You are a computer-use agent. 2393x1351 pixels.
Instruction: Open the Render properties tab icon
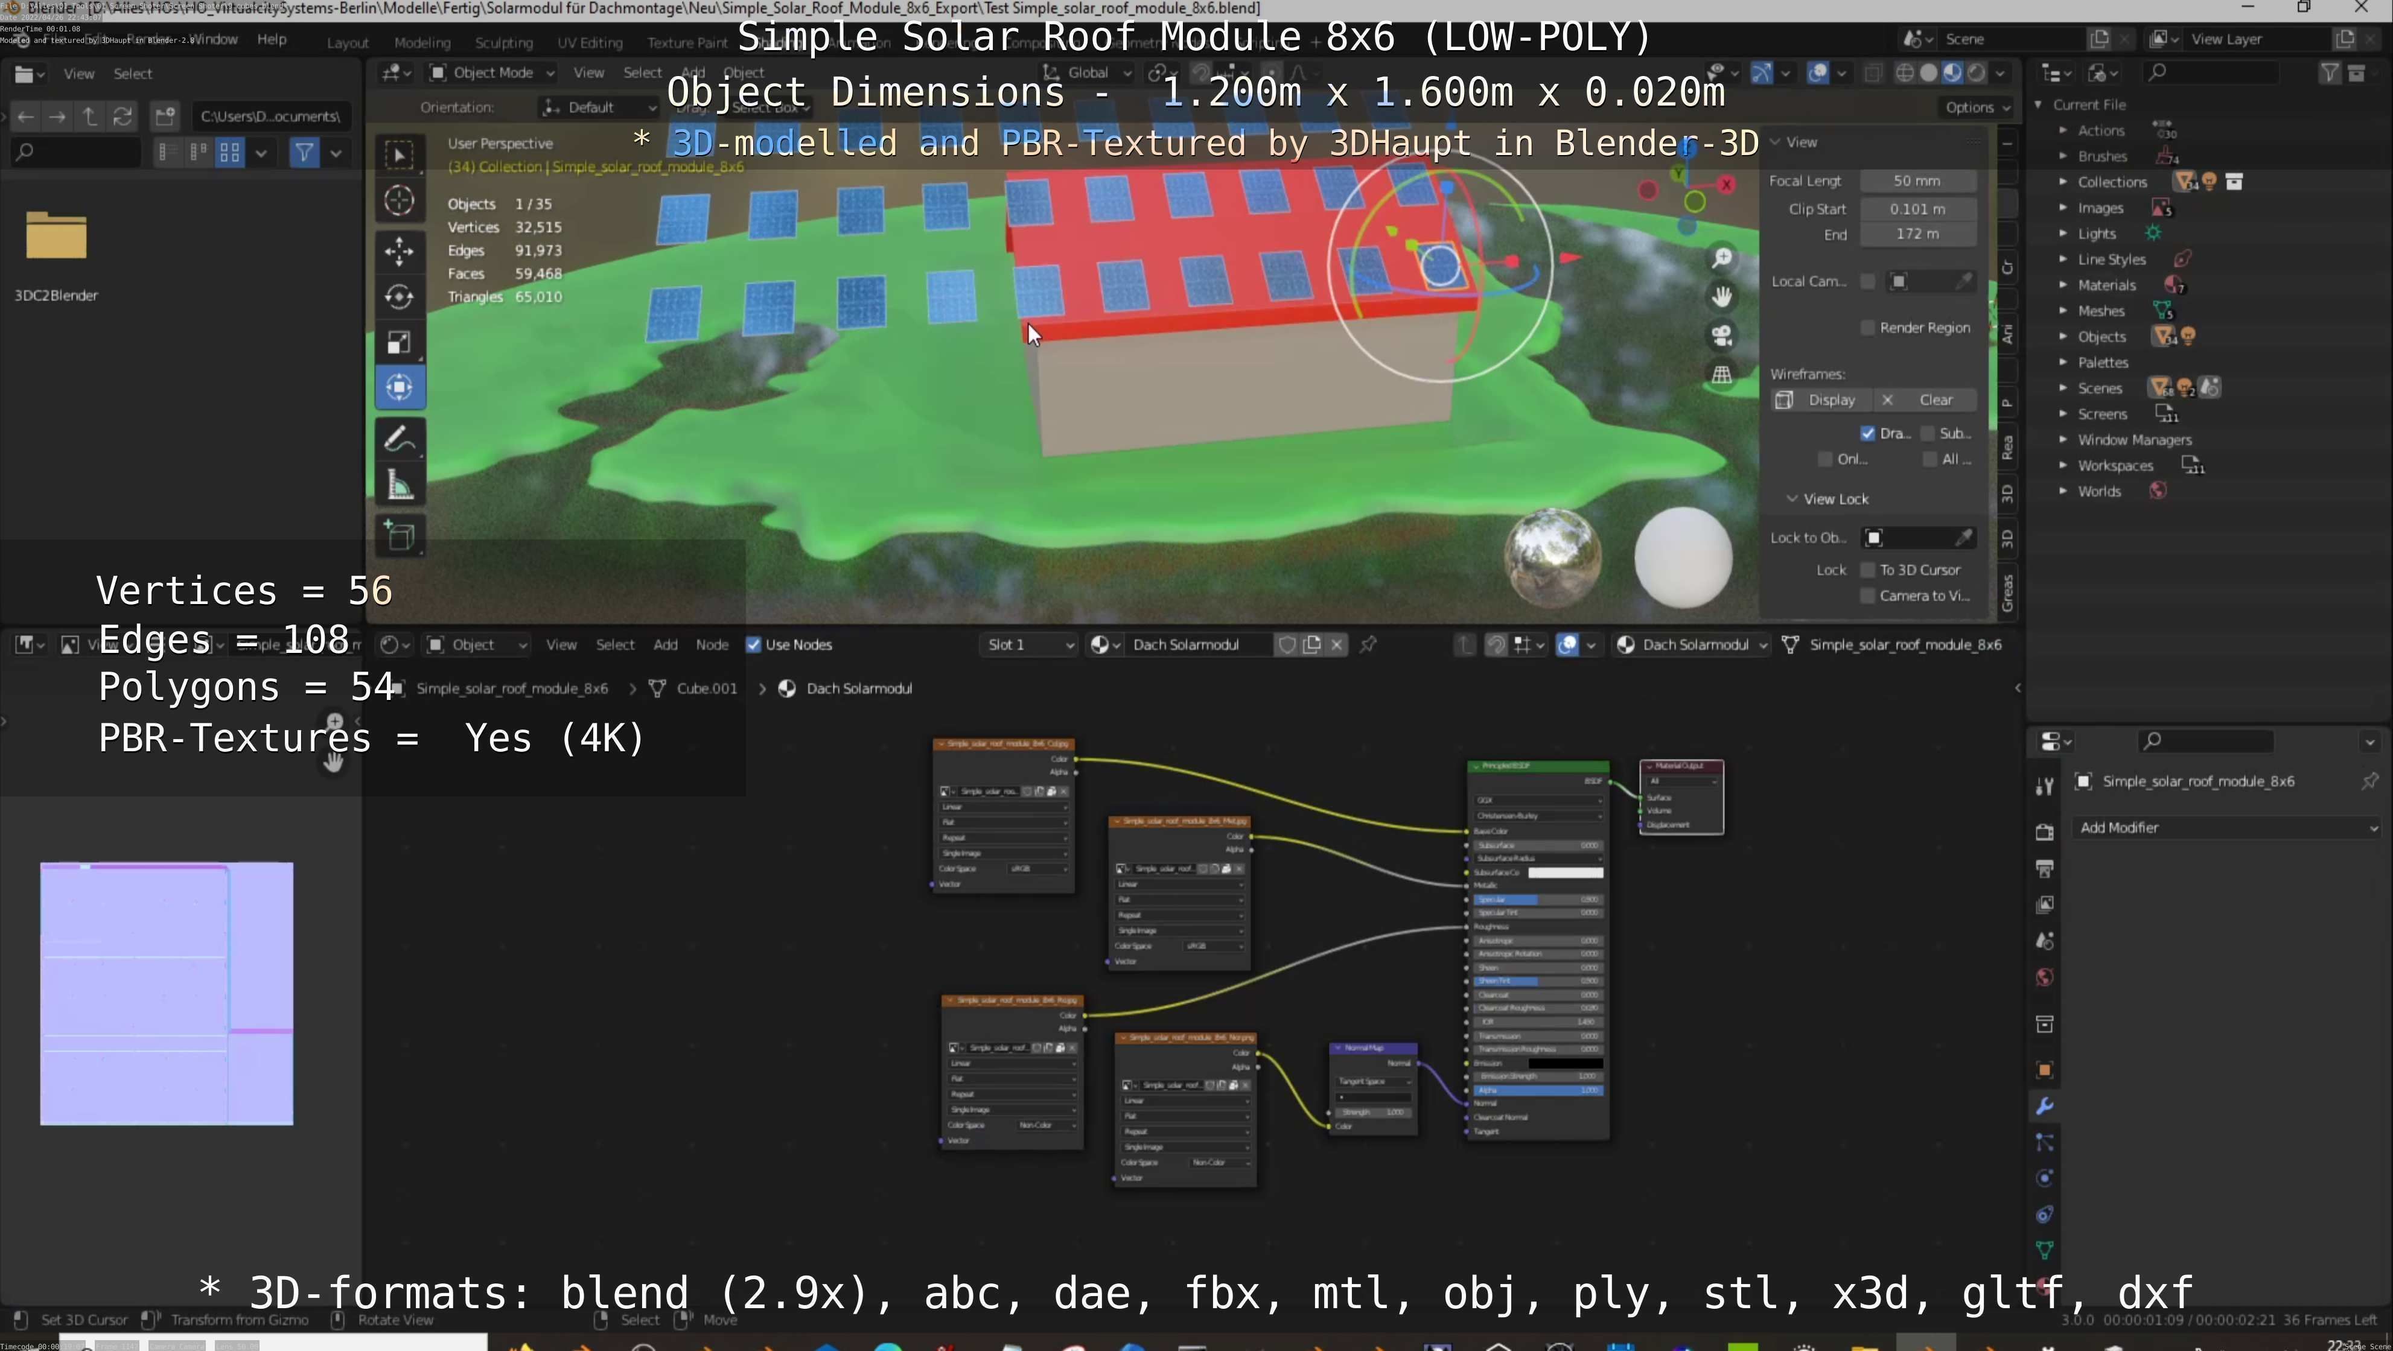2044,832
